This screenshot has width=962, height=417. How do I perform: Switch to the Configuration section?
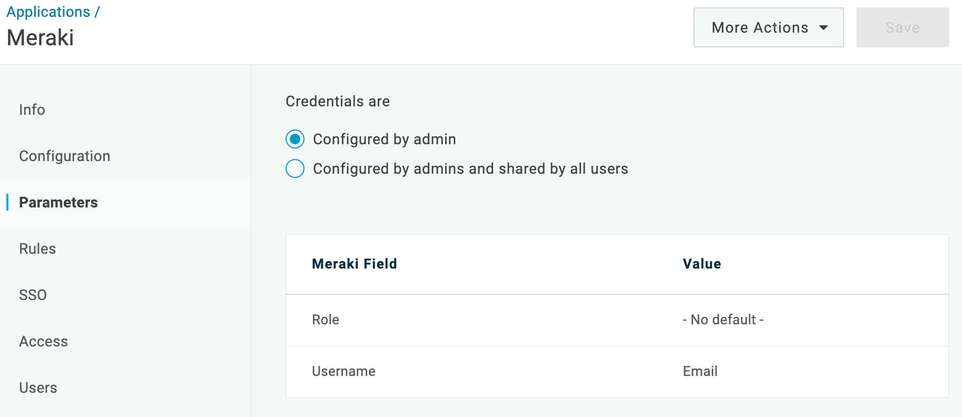tap(64, 156)
